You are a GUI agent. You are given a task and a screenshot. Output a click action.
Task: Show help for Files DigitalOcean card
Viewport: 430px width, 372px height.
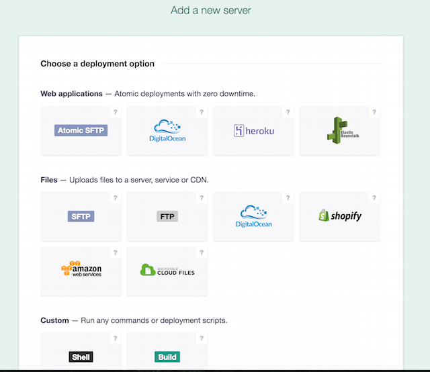(288, 198)
